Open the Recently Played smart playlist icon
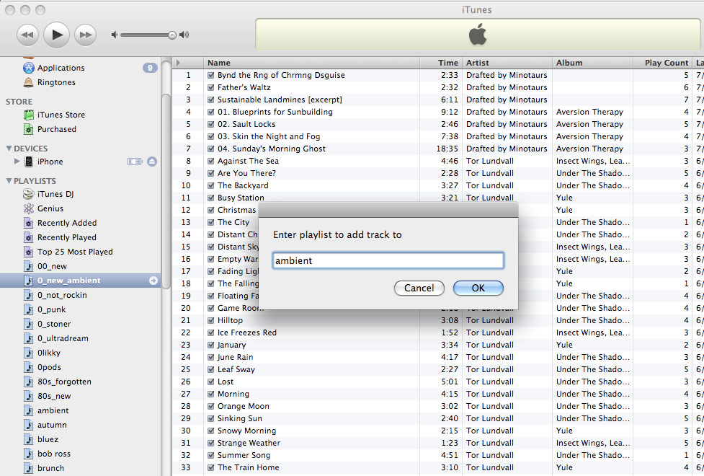The width and height of the screenshot is (704, 476). pyautogui.click(x=29, y=237)
